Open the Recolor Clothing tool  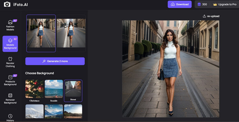tap(10, 62)
